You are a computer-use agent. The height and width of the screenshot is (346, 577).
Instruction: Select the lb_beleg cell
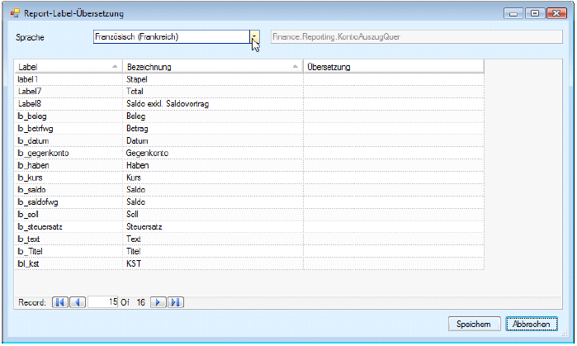[69, 116]
